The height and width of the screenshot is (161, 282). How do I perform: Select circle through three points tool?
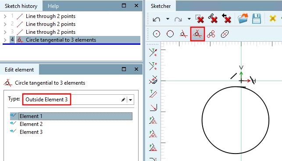pyautogui.click(x=170, y=34)
